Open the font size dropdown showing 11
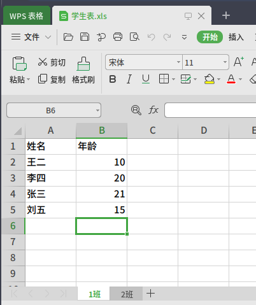Viewport: 256px width, 305px height. tap(225, 62)
